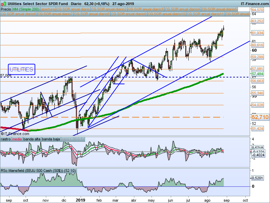Viewport: 270px width, 203px height.
Task: Click the 57,981 price level tag
Action: [x=258, y=69]
